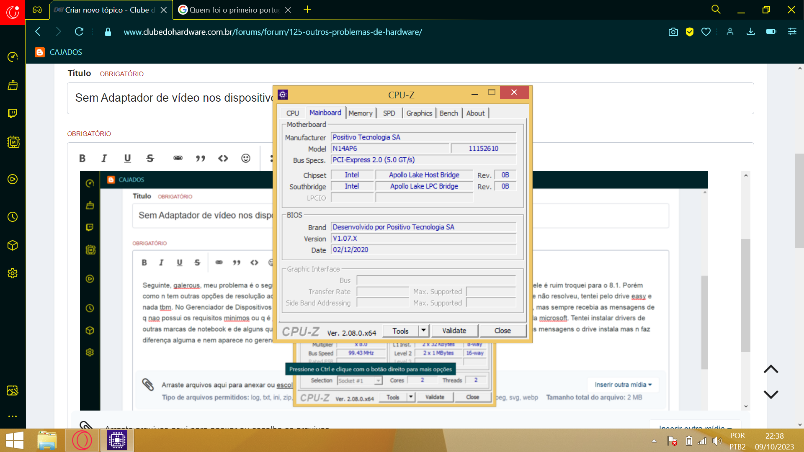This screenshot has height=452, width=804.
Task: Click the Tools button in CPU-Z
Action: 400,331
